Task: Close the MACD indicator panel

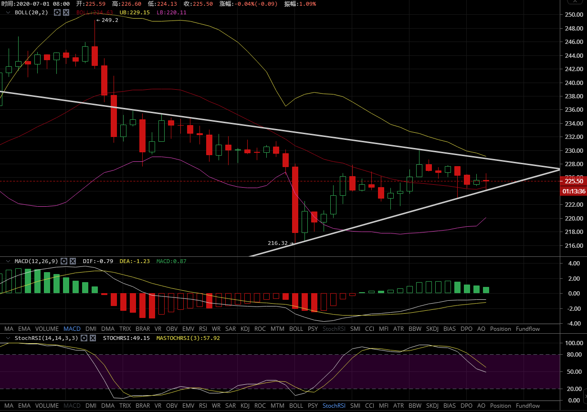Action: [73, 261]
